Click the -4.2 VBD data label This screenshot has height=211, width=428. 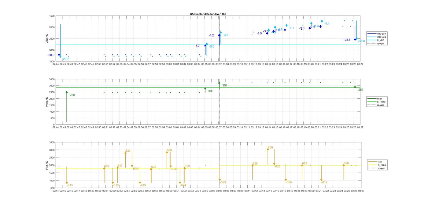click(x=211, y=36)
